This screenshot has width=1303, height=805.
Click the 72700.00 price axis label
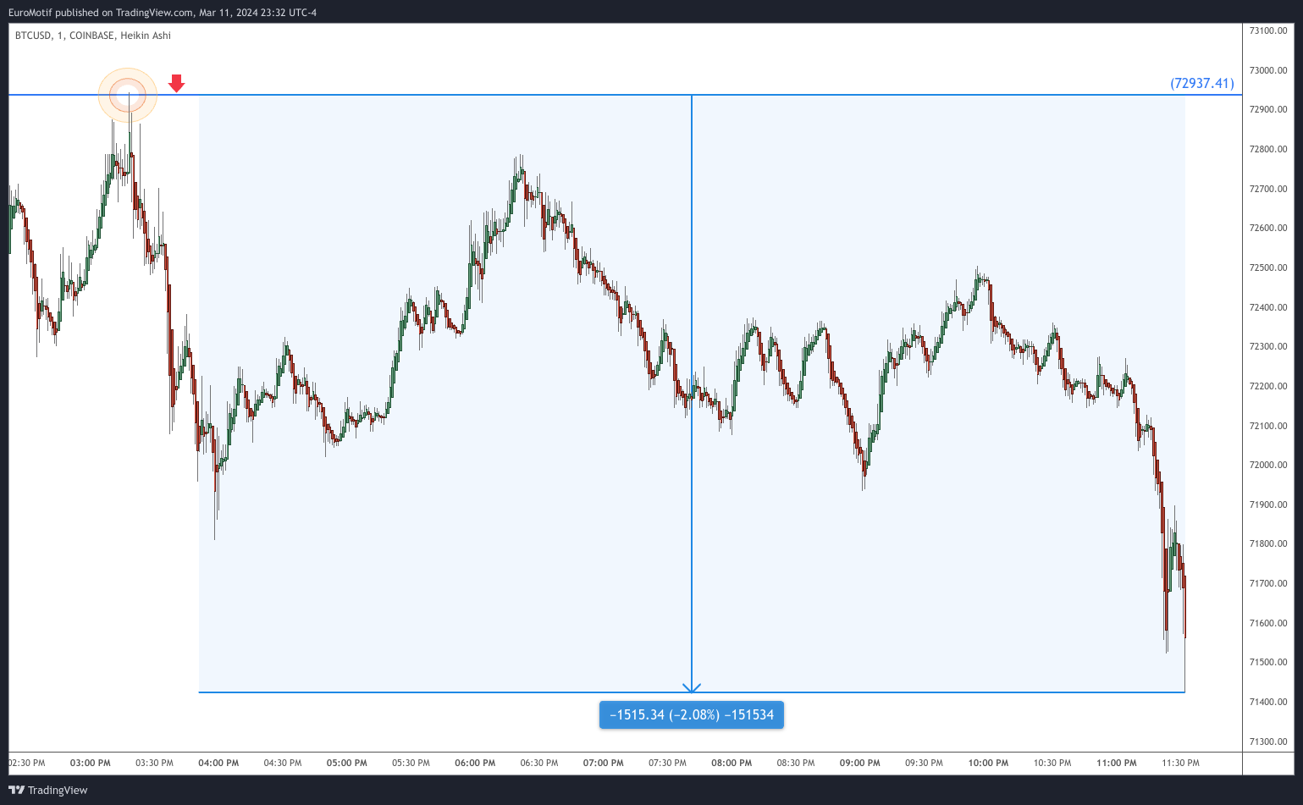1268,189
